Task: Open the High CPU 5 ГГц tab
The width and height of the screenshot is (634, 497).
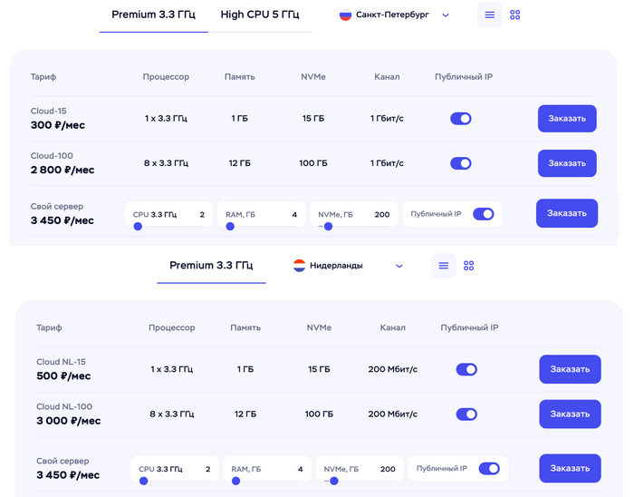Action: point(260,15)
